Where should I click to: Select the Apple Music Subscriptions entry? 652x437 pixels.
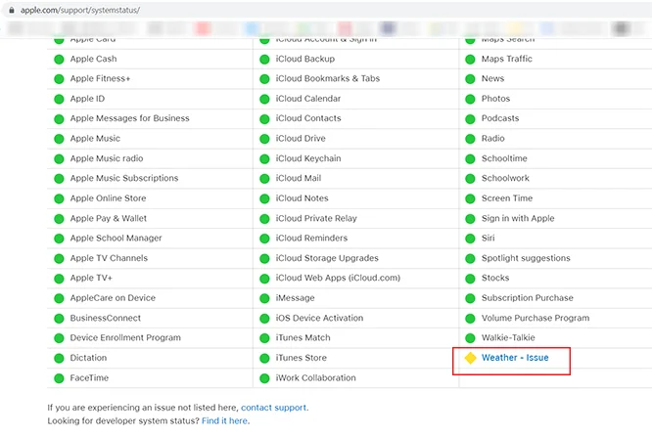pos(124,178)
